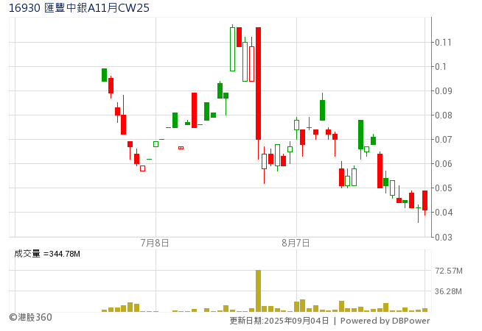Click the 0.04 price axis label
Viewport: 482px width, 331px height.
(x=443, y=212)
